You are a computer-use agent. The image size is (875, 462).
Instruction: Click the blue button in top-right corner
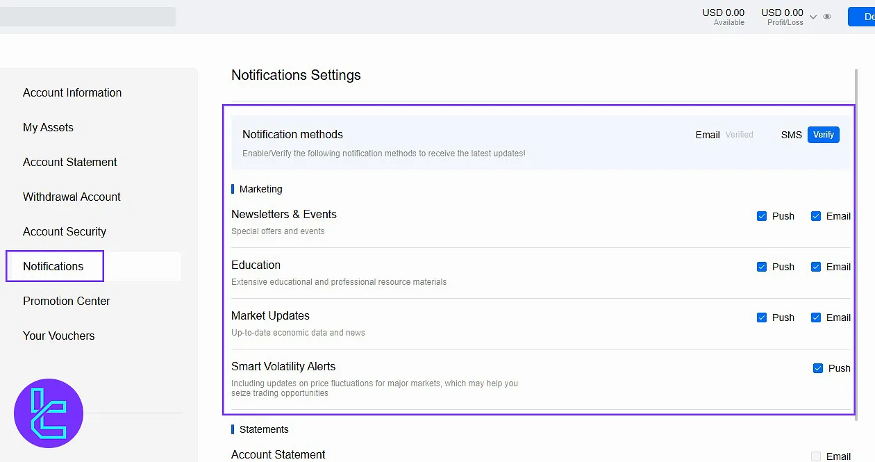(862, 17)
